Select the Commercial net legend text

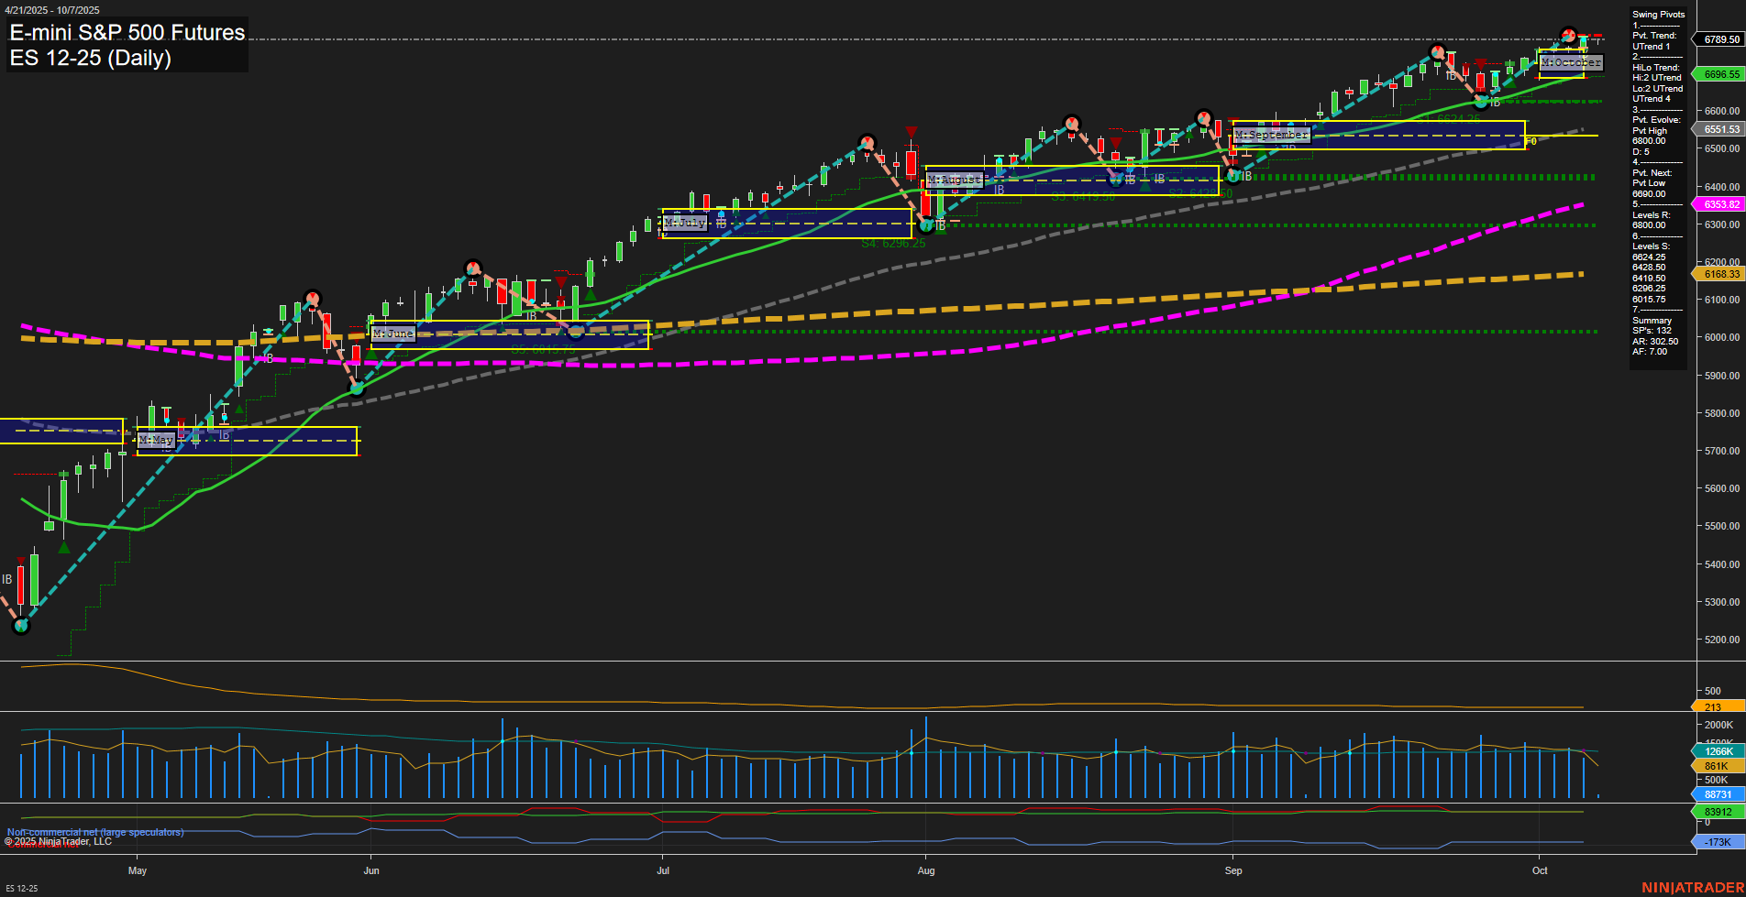point(43,846)
